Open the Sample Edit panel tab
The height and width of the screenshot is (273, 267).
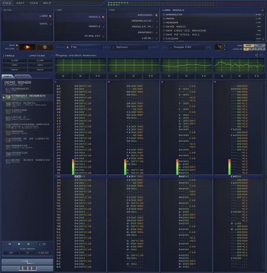pyautogui.click(x=187, y=47)
